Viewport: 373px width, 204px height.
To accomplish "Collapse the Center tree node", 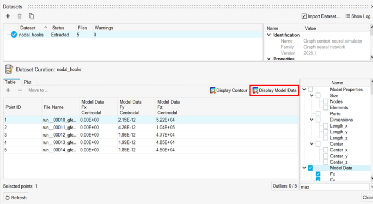I will 311,144.
